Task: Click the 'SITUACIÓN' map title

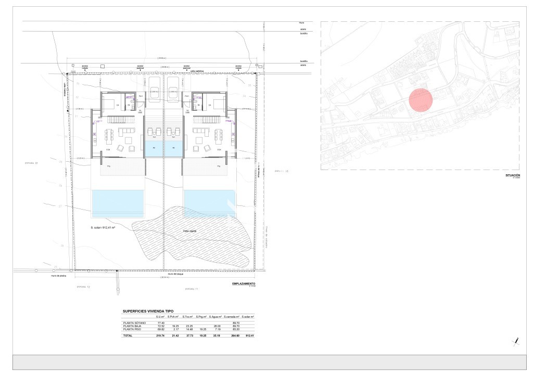Action: point(512,176)
